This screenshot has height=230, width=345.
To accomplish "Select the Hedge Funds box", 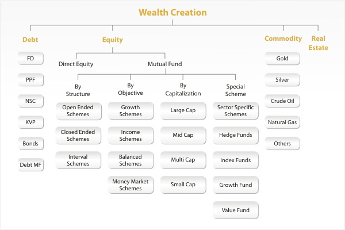I will point(235,135).
